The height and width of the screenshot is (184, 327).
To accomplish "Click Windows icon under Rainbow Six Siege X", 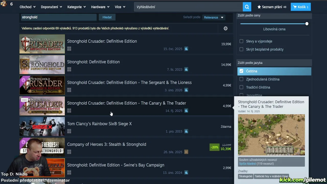I will pyautogui.click(x=69, y=131).
